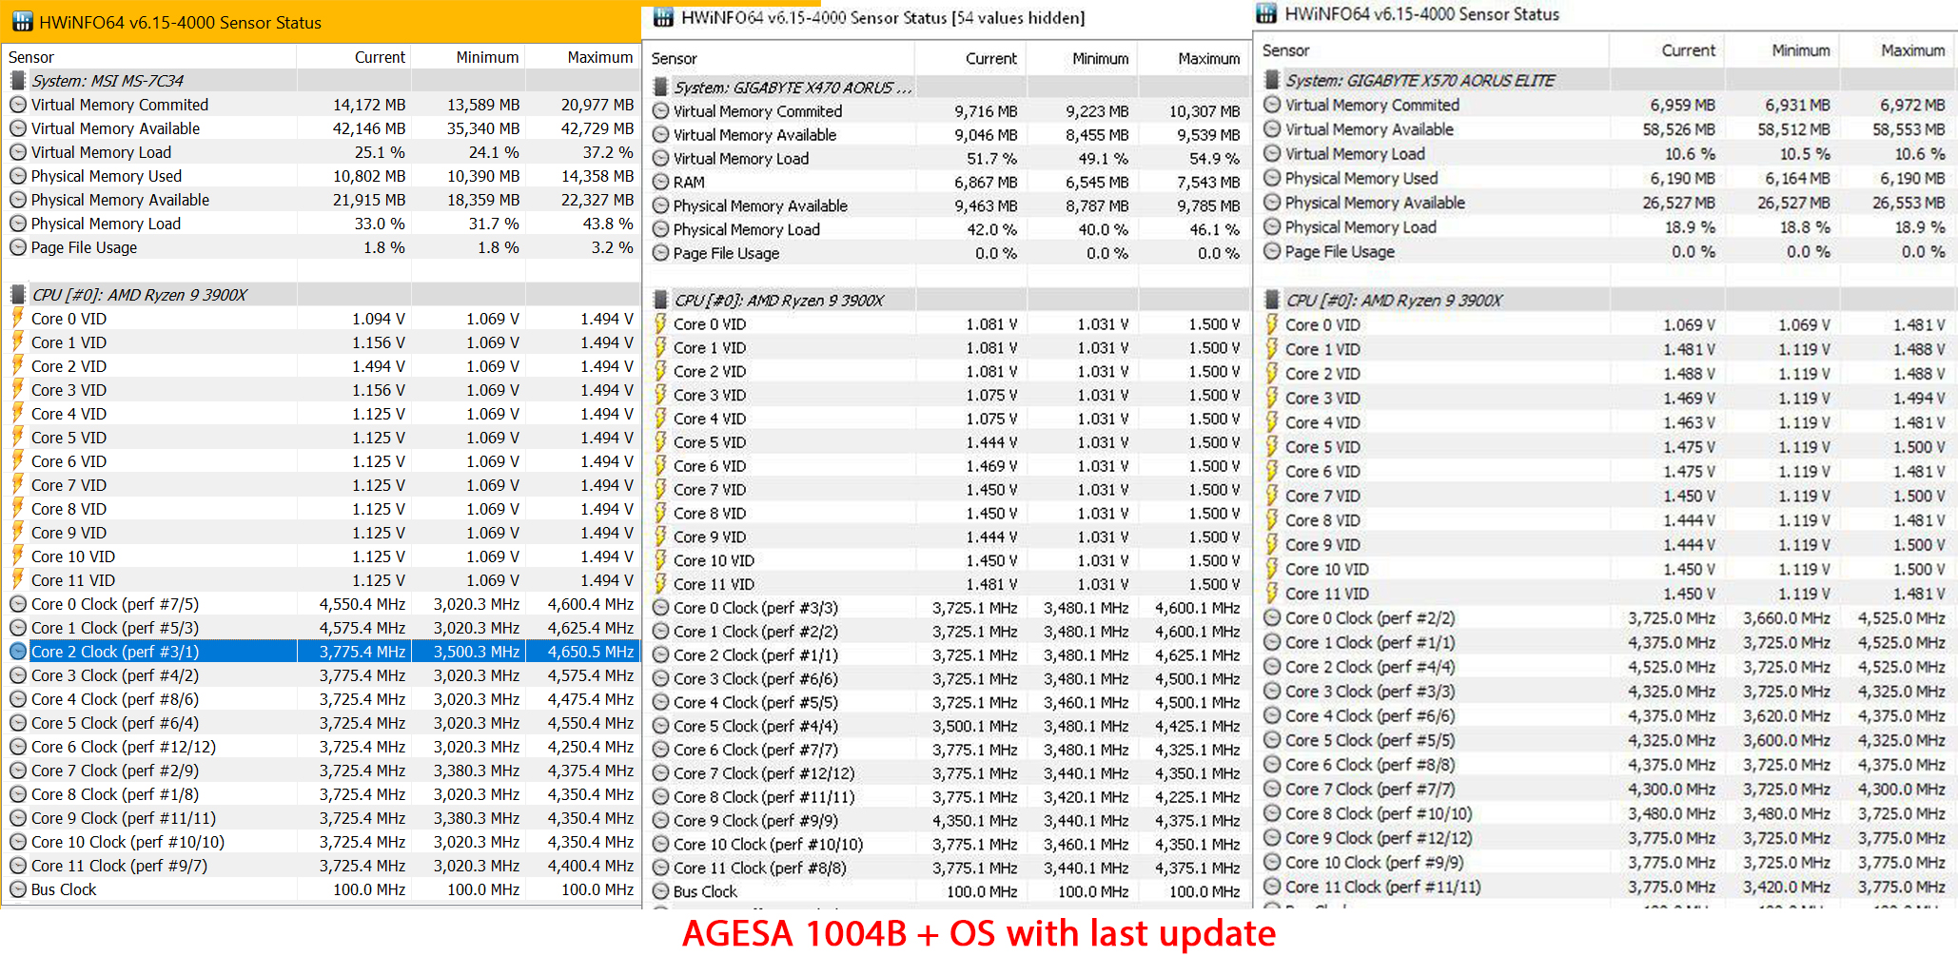Image resolution: width=1958 pixels, height=976 pixels.
Task: Click the '58,526 MB' Virtual Memory Available value
Action: click(x=1679, y=128)
